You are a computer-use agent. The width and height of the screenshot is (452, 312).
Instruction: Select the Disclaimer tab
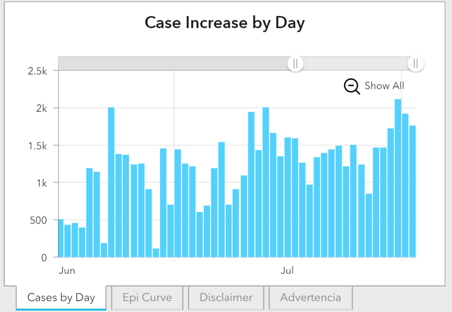(226, 298)
